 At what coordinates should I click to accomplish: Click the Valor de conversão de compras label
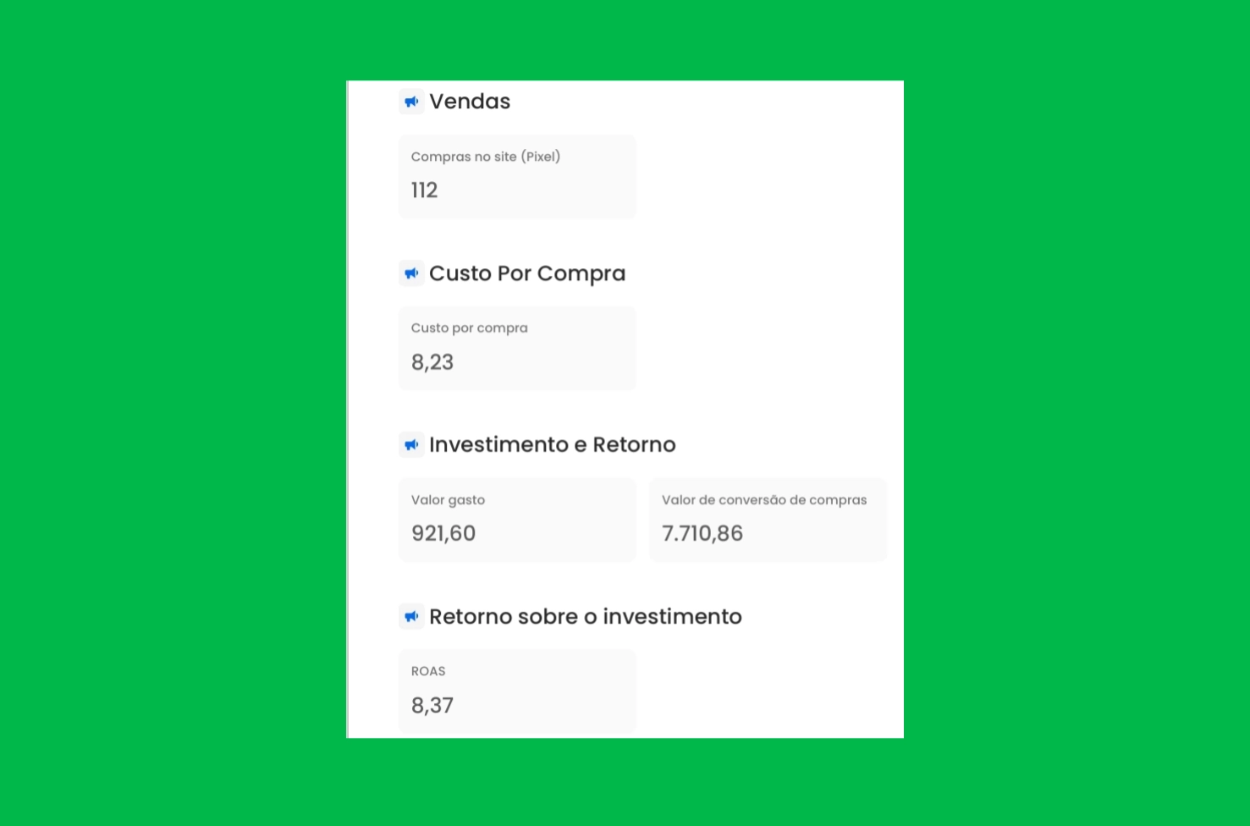(763, 500)
